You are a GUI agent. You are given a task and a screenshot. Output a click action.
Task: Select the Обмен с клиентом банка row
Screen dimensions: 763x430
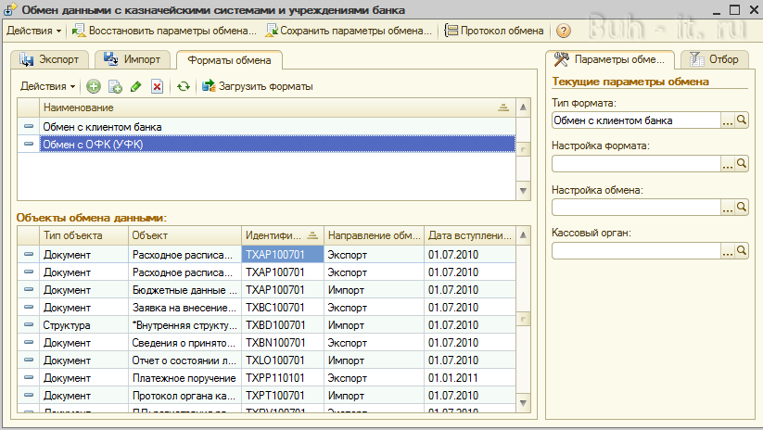coord(102,126)
